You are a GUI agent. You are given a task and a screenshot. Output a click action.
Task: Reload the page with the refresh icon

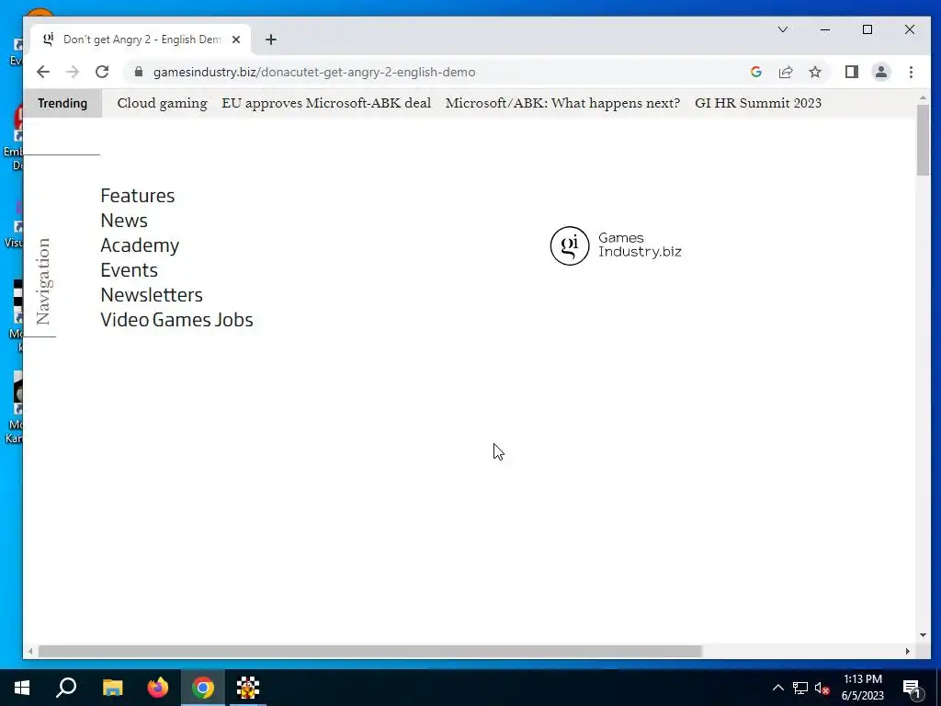pos(102,72)
